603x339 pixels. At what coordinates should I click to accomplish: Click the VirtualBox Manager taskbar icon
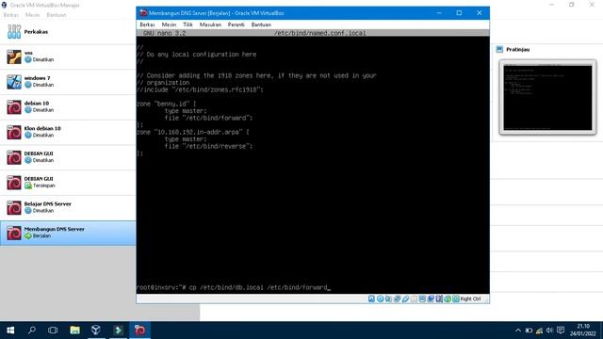pyautogui.click(x=96, y=331)
